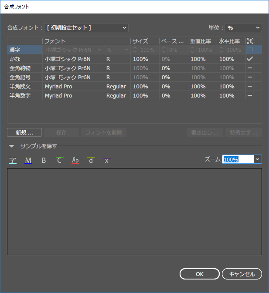Image resolution: width=269 pixels, height=293 pixels.
Task: Open the 合成フォント set dropdown
Action: (x=86, y=28)
